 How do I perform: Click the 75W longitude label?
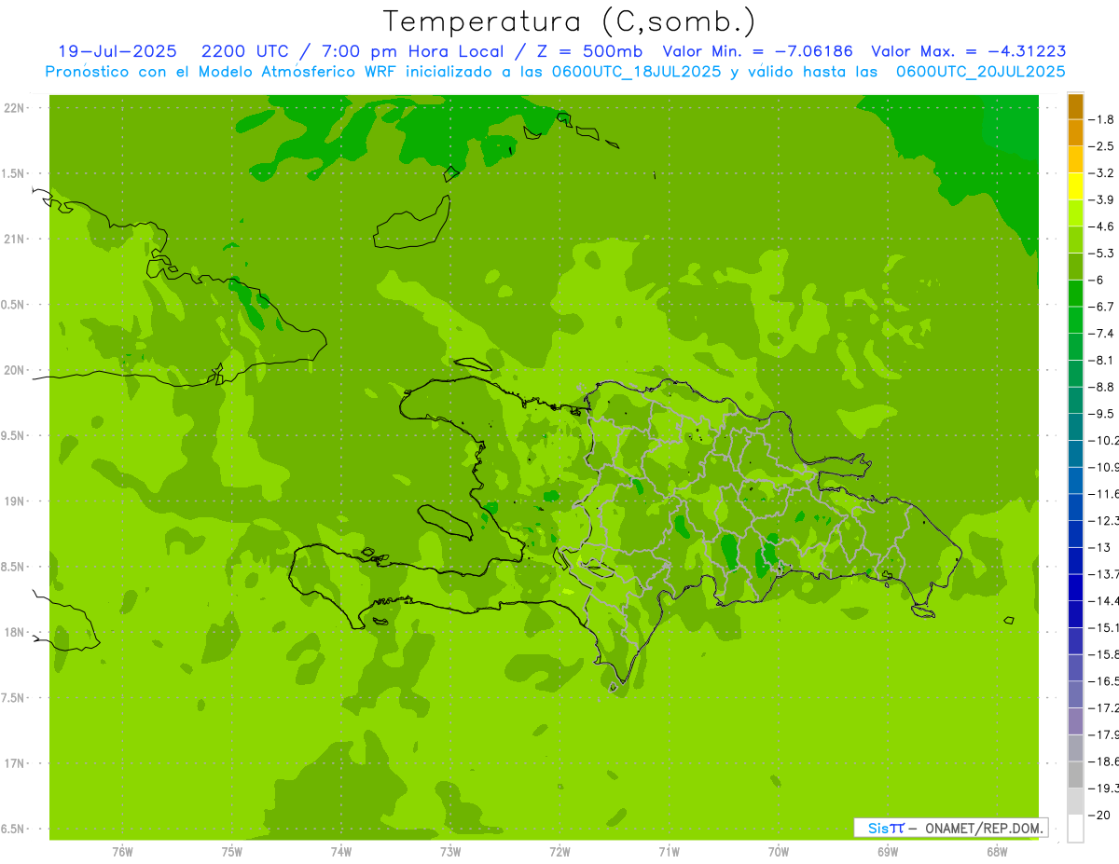(232, 852)
